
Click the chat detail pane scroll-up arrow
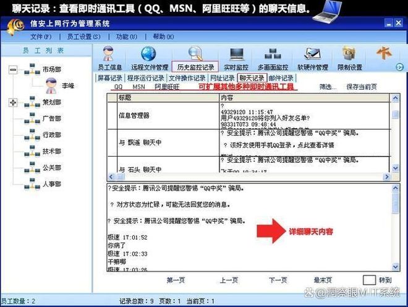coord(395,188)
